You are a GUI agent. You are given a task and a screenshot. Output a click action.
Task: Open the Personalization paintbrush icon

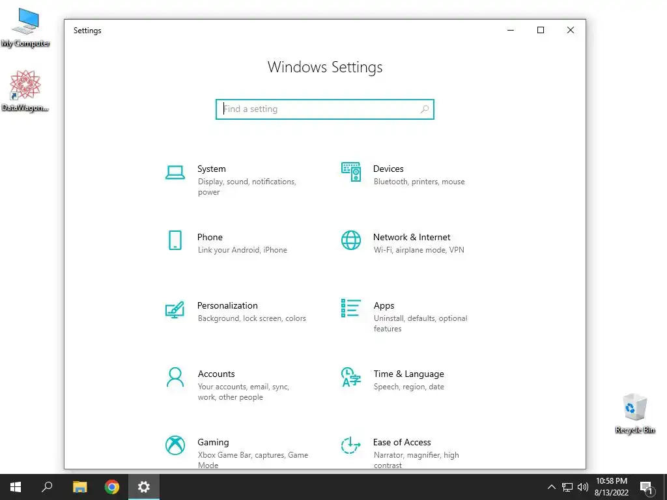pyautogui.click(x=175, y=309)
